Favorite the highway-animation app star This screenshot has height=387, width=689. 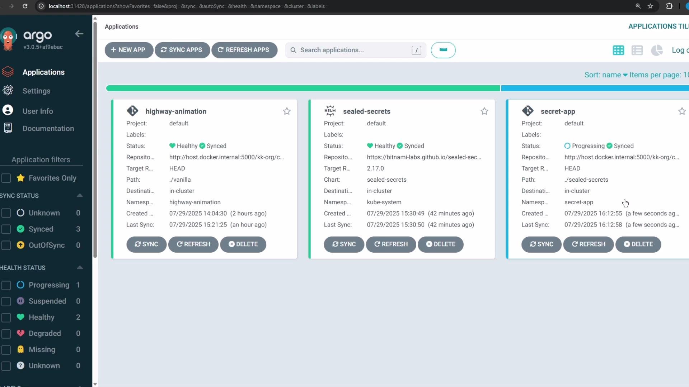(287, 111)
